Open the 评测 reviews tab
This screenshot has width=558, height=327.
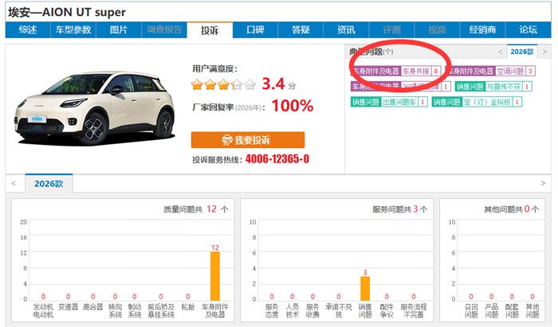(391, 29)
